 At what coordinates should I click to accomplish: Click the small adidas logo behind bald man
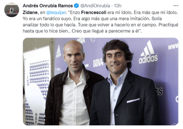click(59, 51)
